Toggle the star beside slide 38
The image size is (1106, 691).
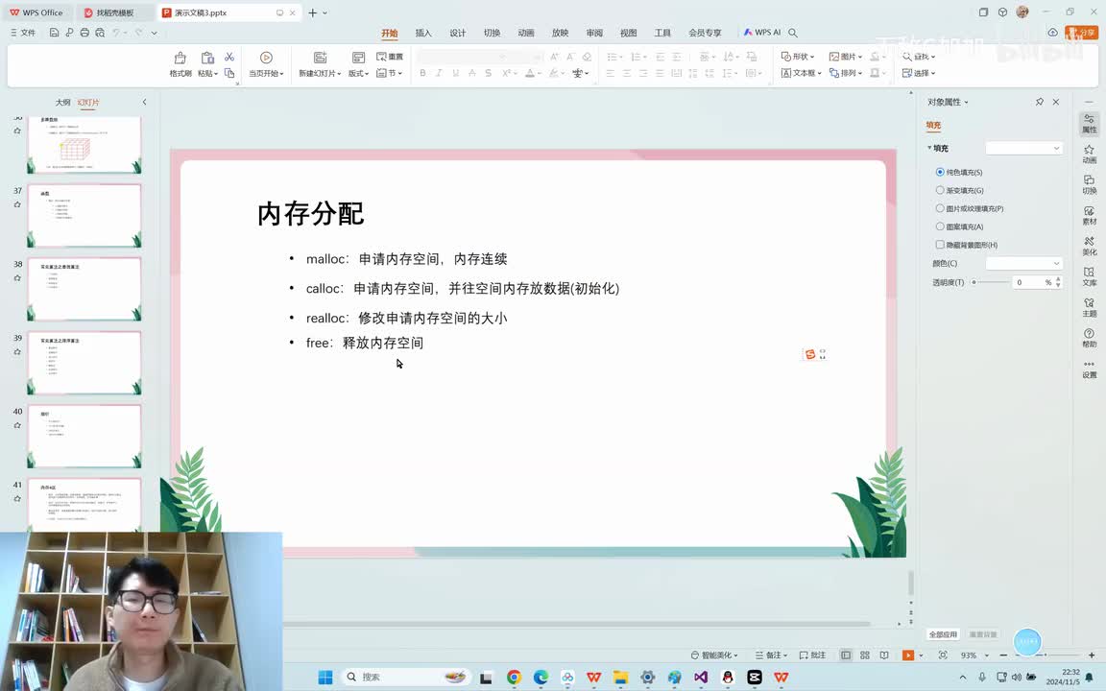pos(17,277)
